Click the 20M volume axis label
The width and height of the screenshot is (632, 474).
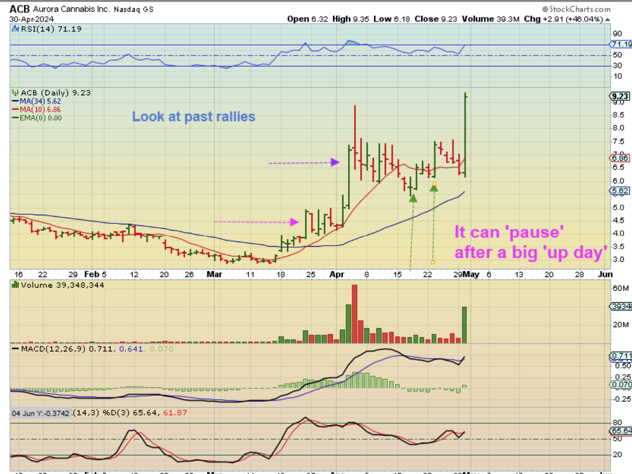[620, 325]
